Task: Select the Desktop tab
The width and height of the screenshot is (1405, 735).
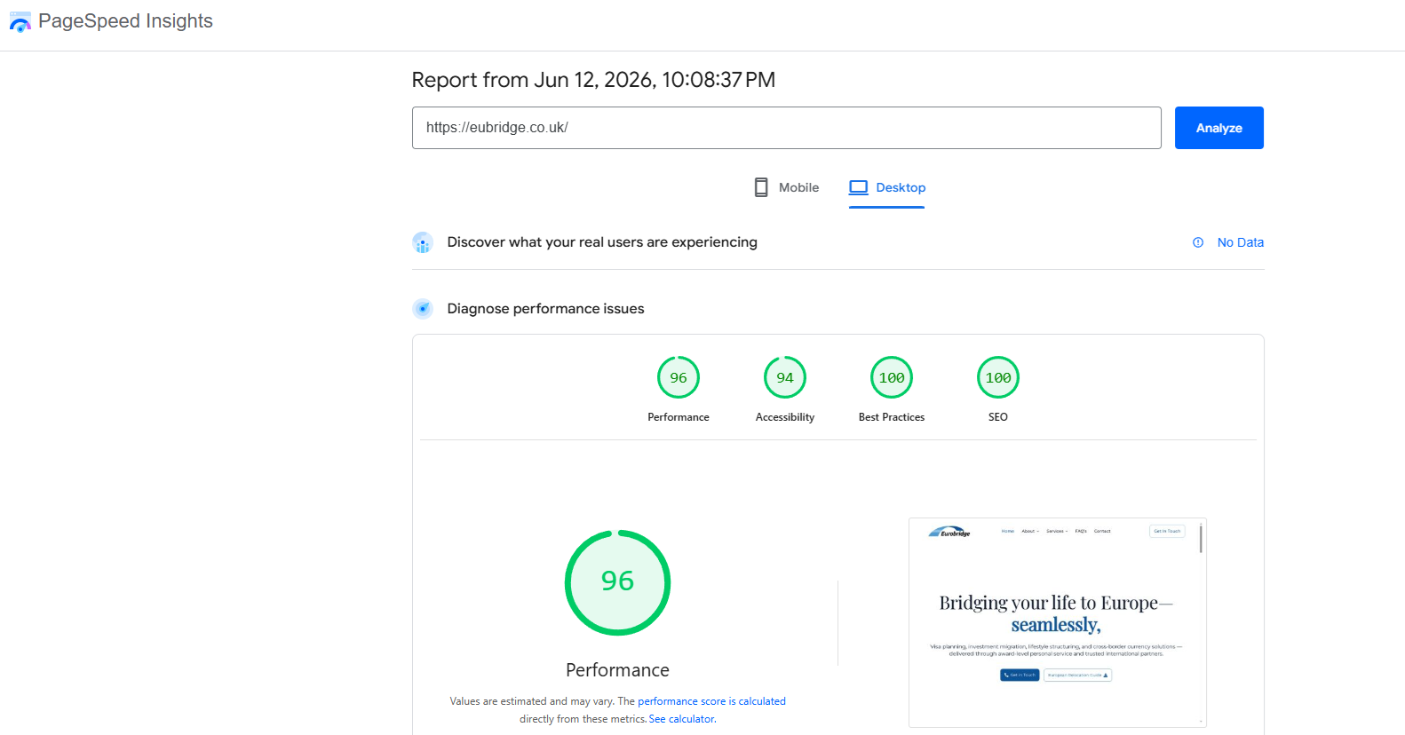Action: coord(887,187)
